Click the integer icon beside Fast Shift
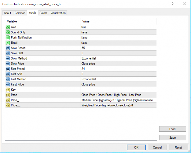This screenshot has width=191, height=153. point(8,74)
